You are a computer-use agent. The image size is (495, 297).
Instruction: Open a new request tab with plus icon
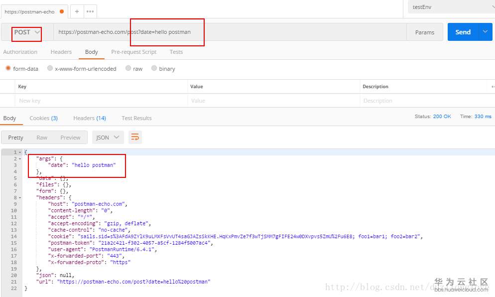point(77,11)
